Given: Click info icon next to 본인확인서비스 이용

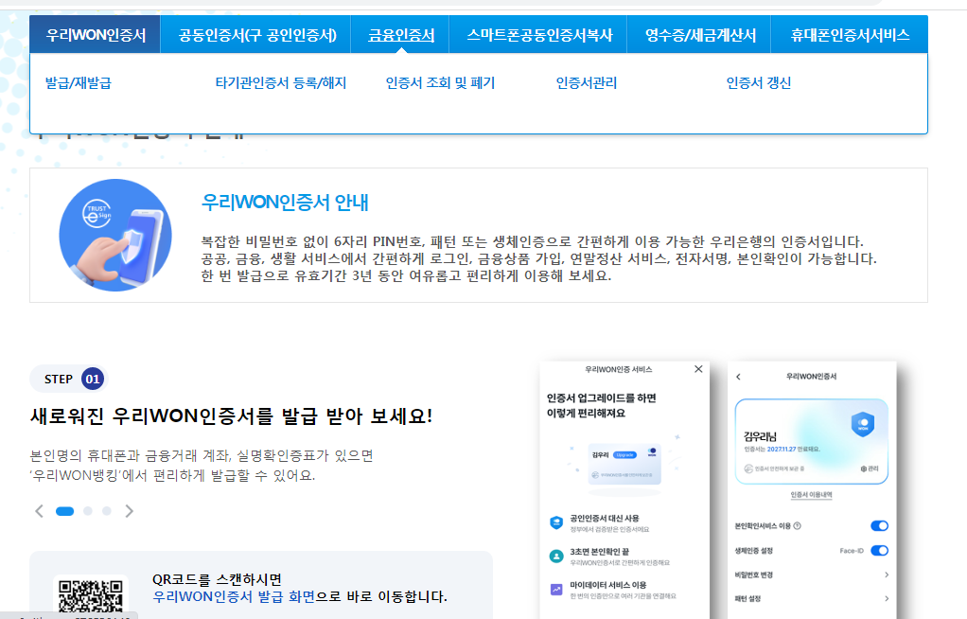Looking at the screenshot, I should click(797, 526).
